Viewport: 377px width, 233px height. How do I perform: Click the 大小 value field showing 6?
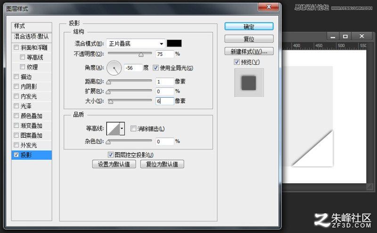click(x=164, y=101)
